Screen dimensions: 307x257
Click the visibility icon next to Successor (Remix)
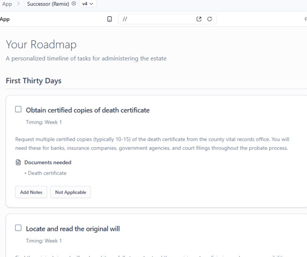point(74,4)
